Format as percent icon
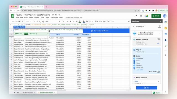The image size is (177, 99). tap(37, 21)
